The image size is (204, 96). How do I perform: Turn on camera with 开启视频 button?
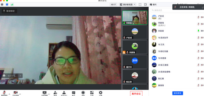click(x=16, y=93)
